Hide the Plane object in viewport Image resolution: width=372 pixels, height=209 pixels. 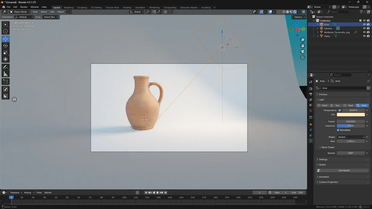click(364, 36)
